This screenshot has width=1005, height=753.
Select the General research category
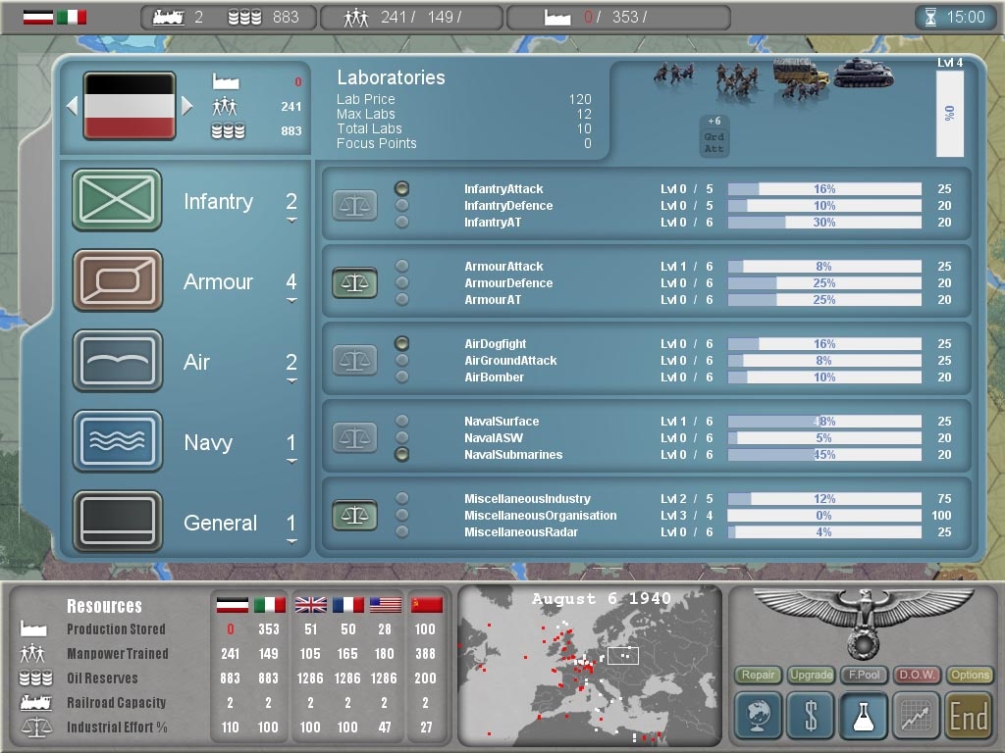(x=116, y=523)
